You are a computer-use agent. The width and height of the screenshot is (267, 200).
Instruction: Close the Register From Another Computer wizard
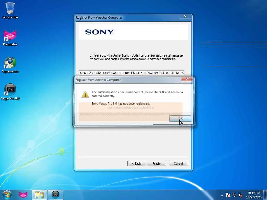(x=185, y=16)
